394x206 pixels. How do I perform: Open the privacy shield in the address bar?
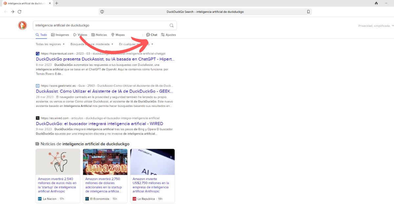point(102,12)
